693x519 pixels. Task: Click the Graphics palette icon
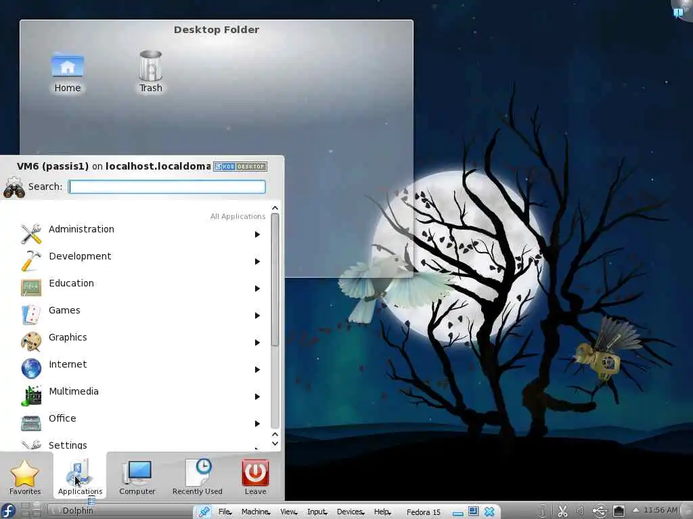pyautogui.click(x=31, y=341)
